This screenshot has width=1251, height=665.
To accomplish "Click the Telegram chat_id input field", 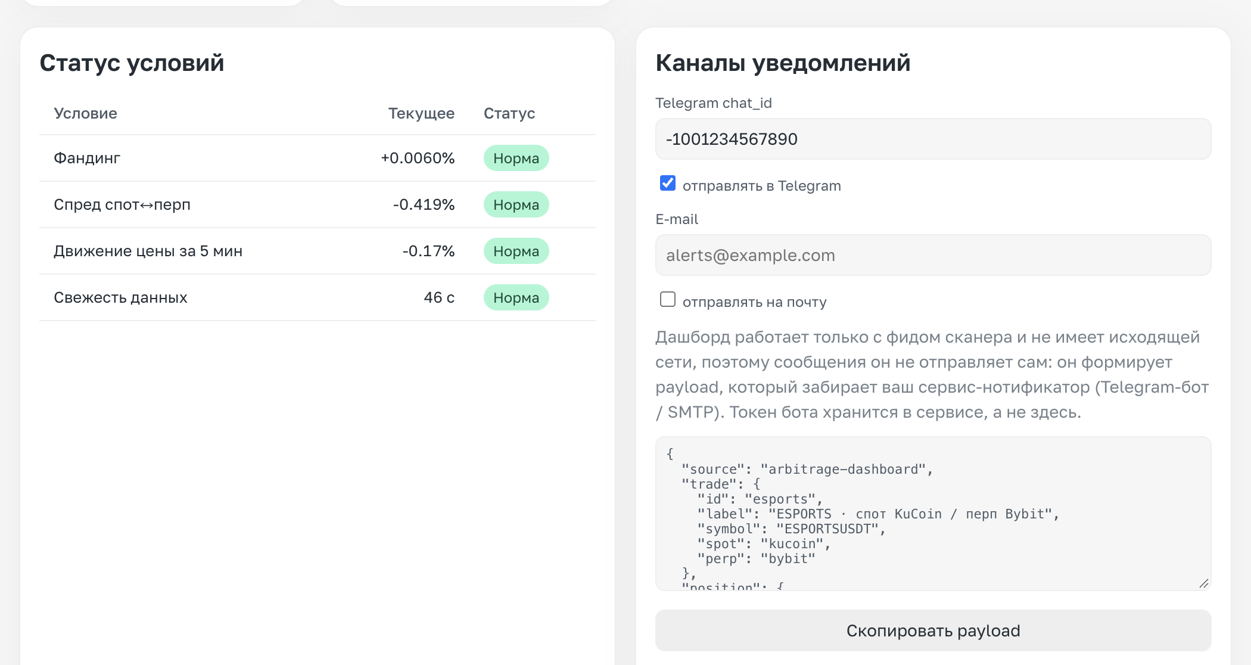I will [x=933, y=139].
